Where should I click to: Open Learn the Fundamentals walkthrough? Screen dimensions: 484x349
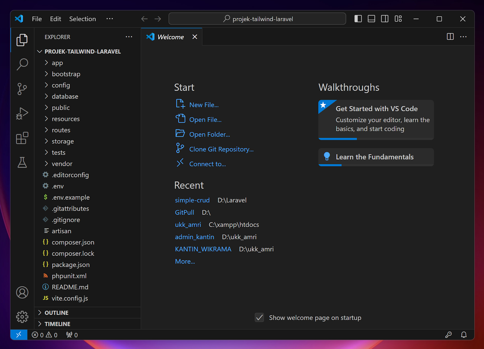[376, 157]
